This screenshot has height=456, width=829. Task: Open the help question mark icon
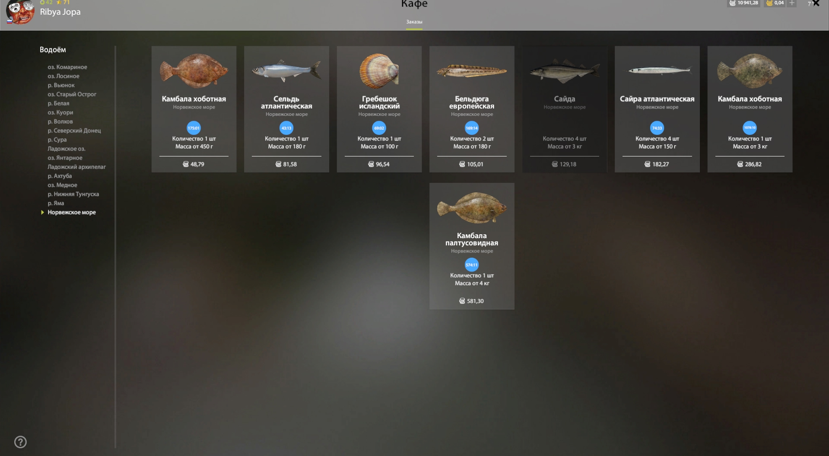(x=20, y=442)
